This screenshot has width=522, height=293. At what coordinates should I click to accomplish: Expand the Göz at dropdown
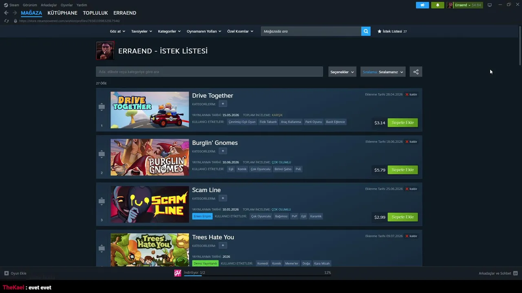[x=117, y=31]
